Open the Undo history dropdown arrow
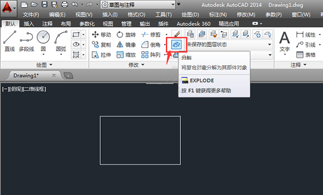The image size is (323, 195). pyautogui.click(x=82, y=4)
